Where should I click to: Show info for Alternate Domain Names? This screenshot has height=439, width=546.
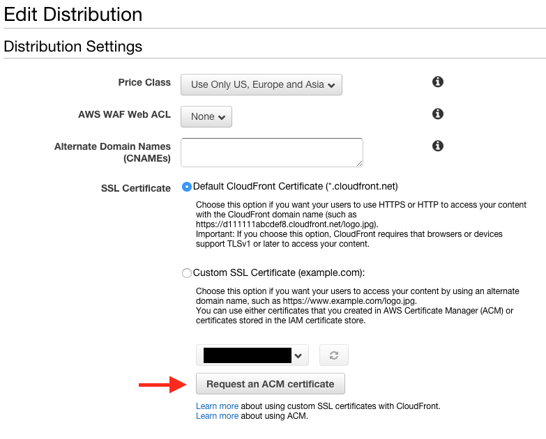[x=438, y=146]
